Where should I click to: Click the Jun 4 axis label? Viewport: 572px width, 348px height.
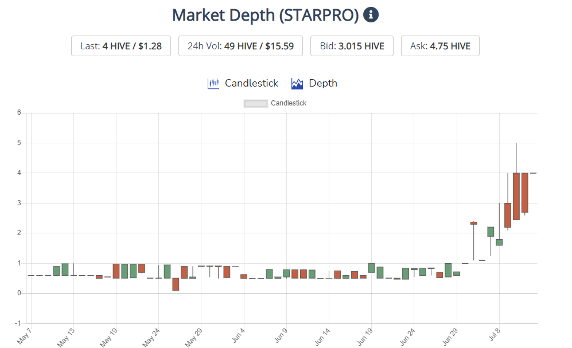pos(238,335)
